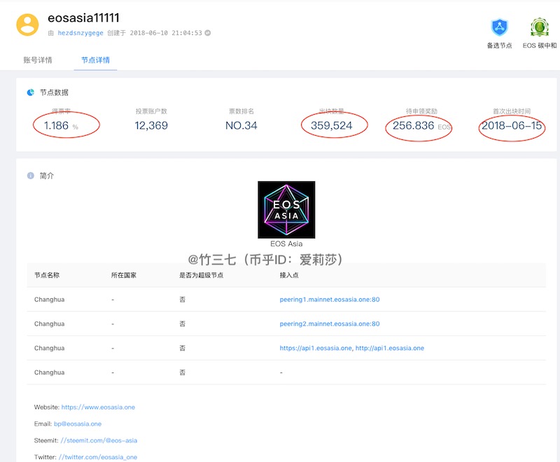Click the bp@eosasia.one email link
This screenshot has height=462, width=560.
click(x=78, y=423)
